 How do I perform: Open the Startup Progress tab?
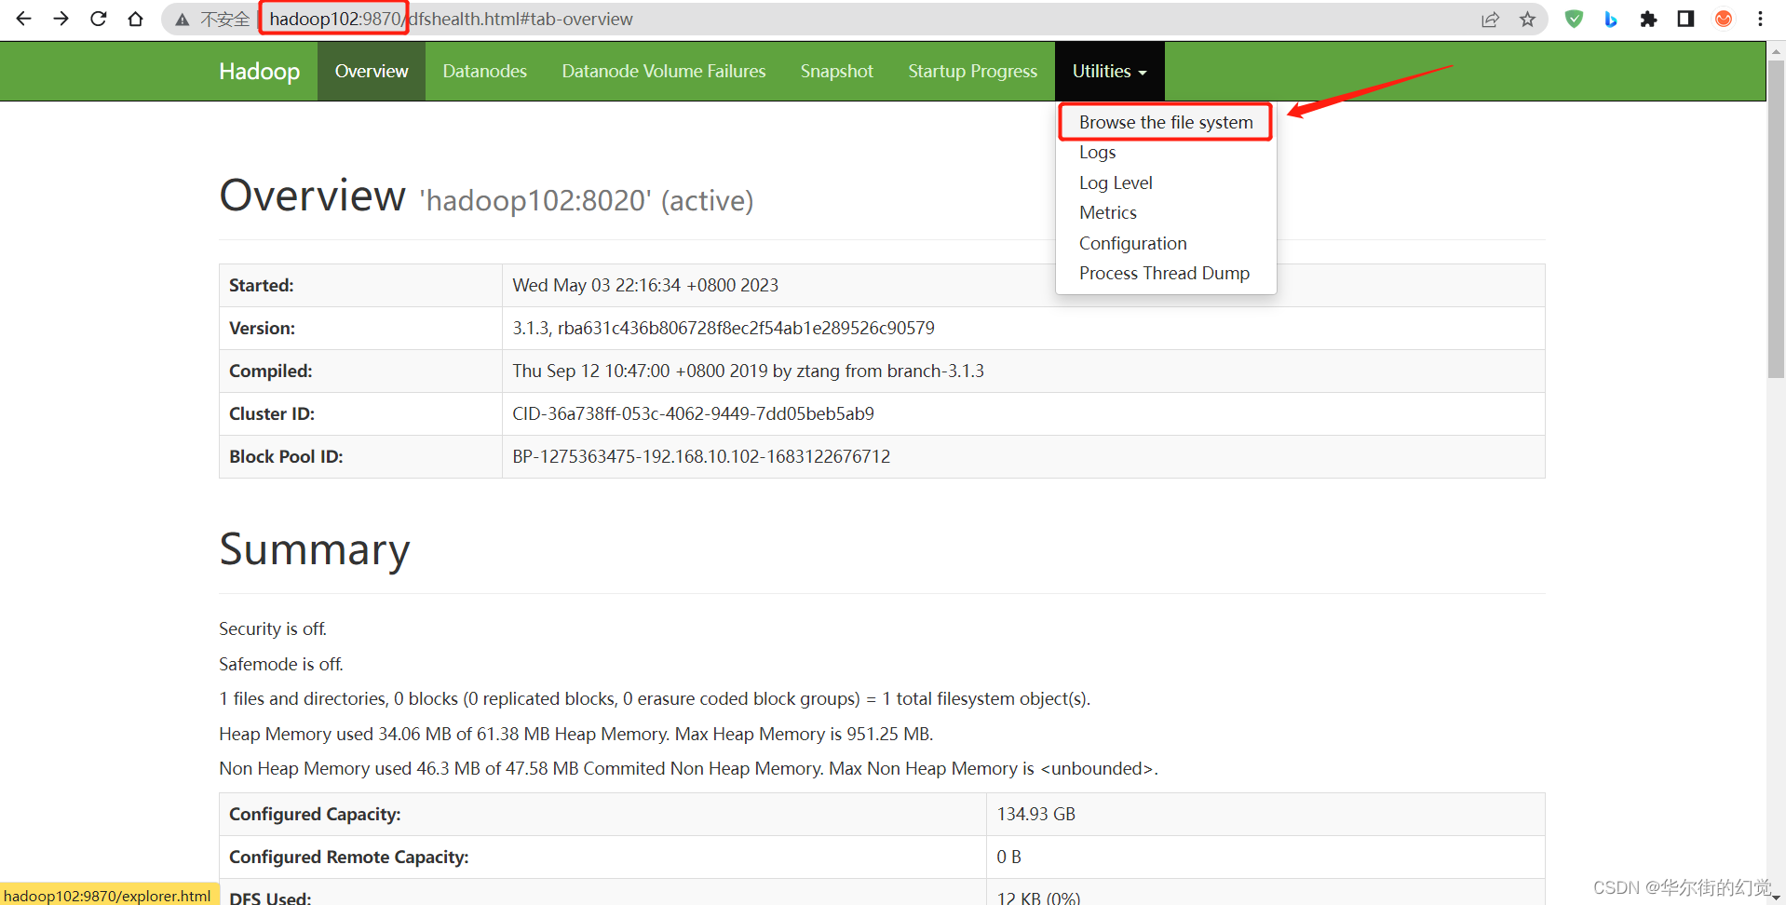(973, 71)
